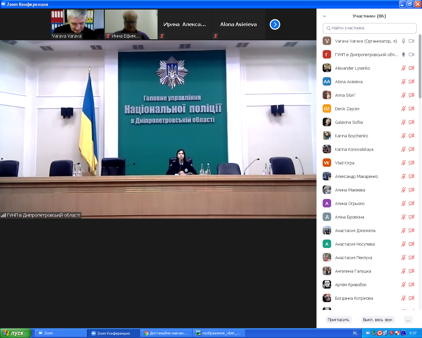
Task: Select Karina Boychenko participant name
Action: [351, 136]
